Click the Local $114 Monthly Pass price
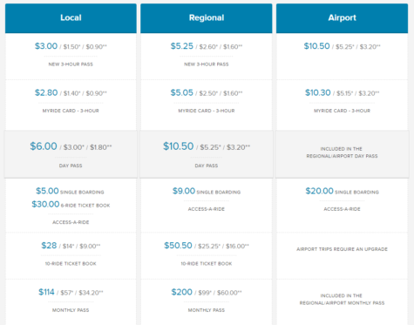Viewport: 414px width, 325px height. (46, 292)
